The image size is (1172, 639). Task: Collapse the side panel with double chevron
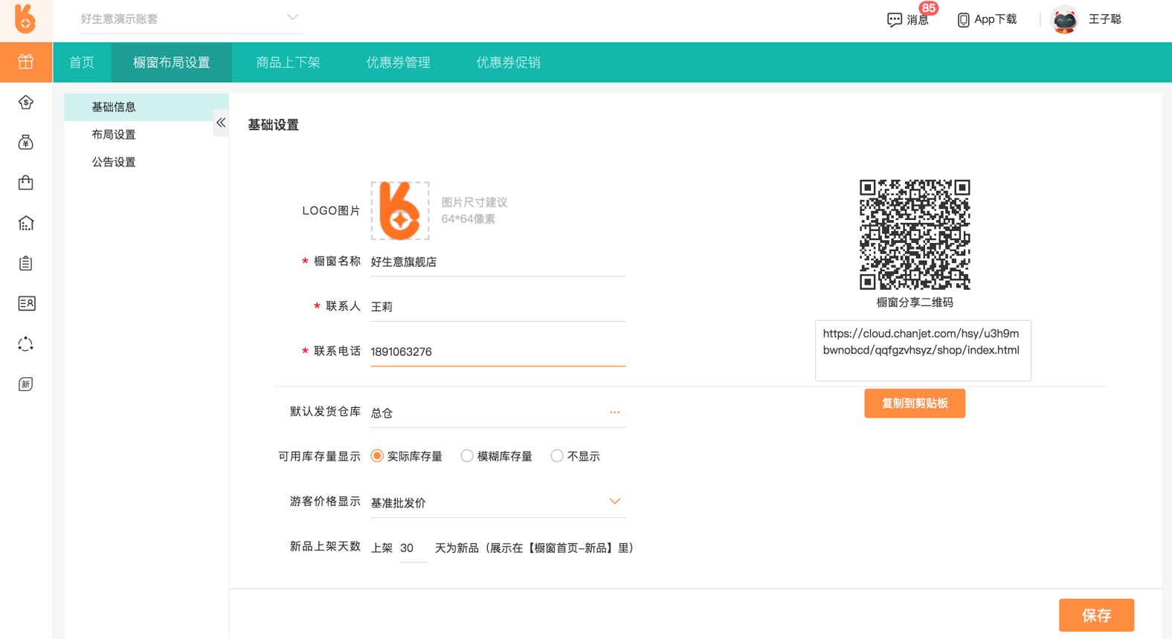(221, 123)
